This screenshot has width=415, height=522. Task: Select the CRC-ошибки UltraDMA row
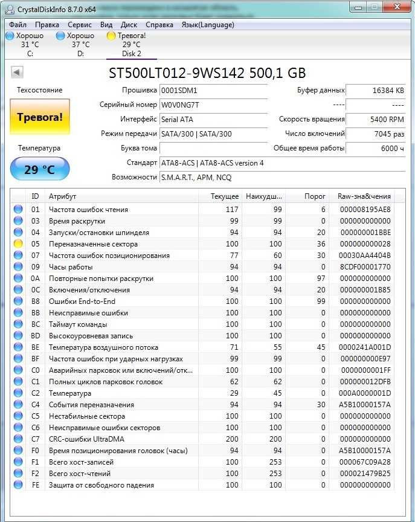[203, 439]
